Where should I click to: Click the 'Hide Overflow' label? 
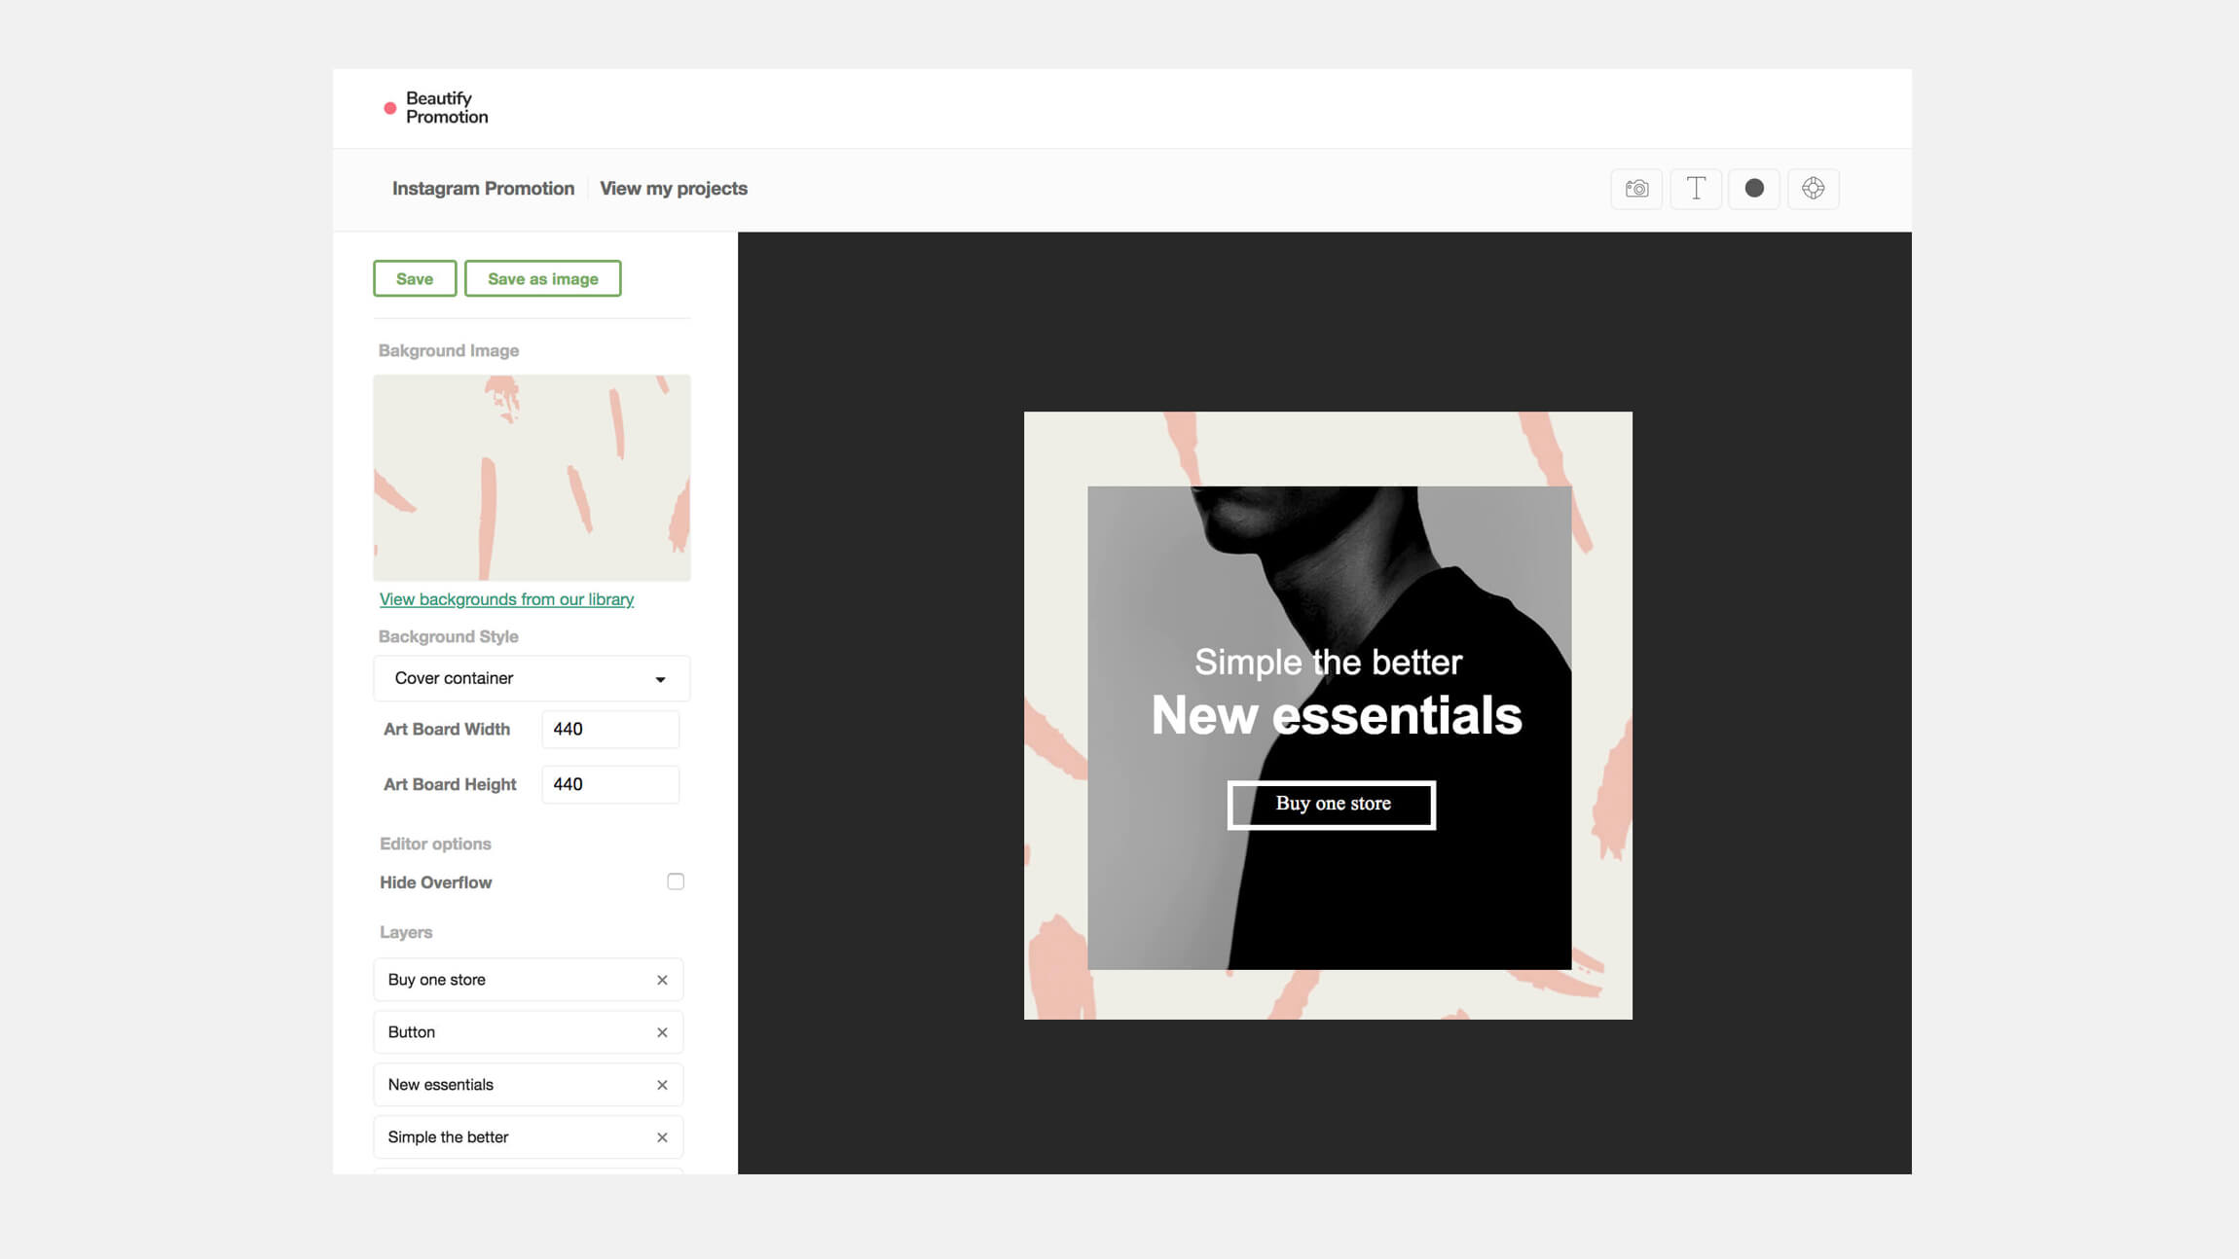tap(435, 882)
